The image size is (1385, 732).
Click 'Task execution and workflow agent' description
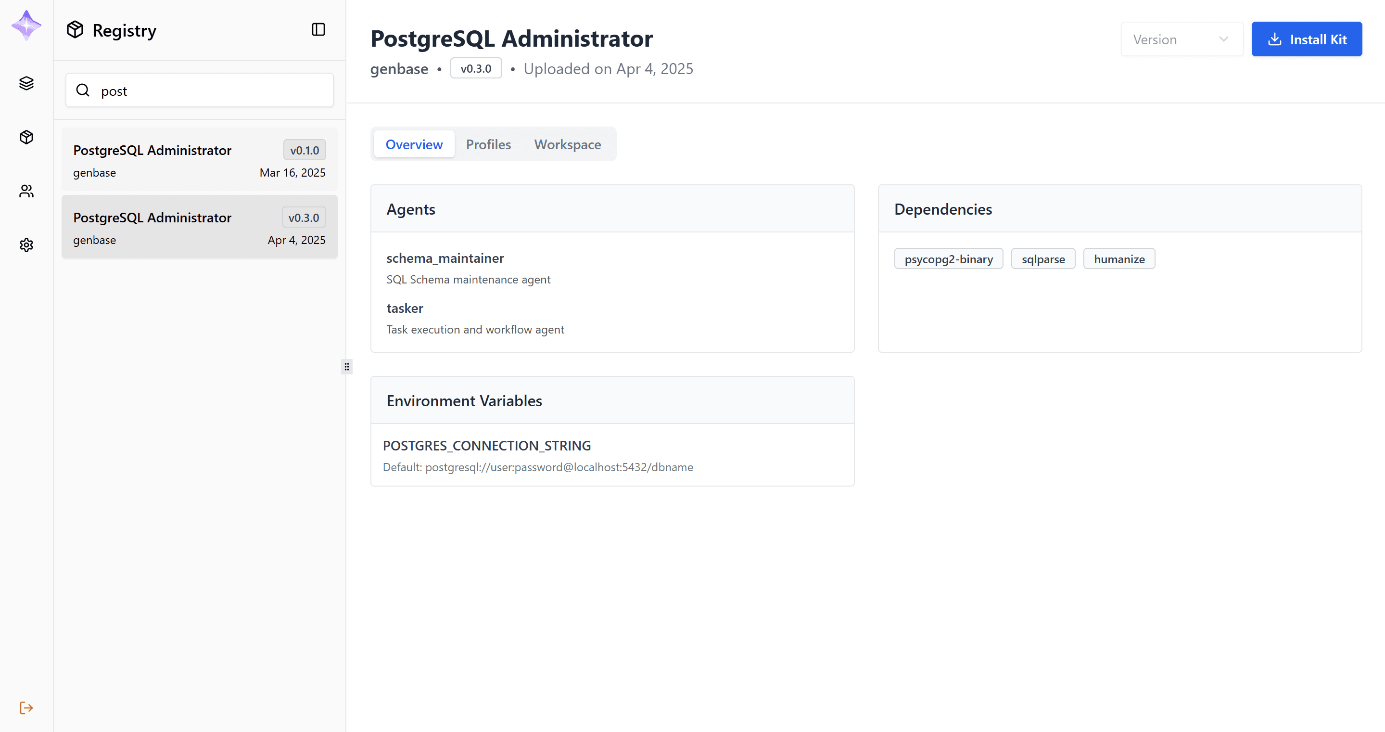pyautogui.click(x=475, y=329)
